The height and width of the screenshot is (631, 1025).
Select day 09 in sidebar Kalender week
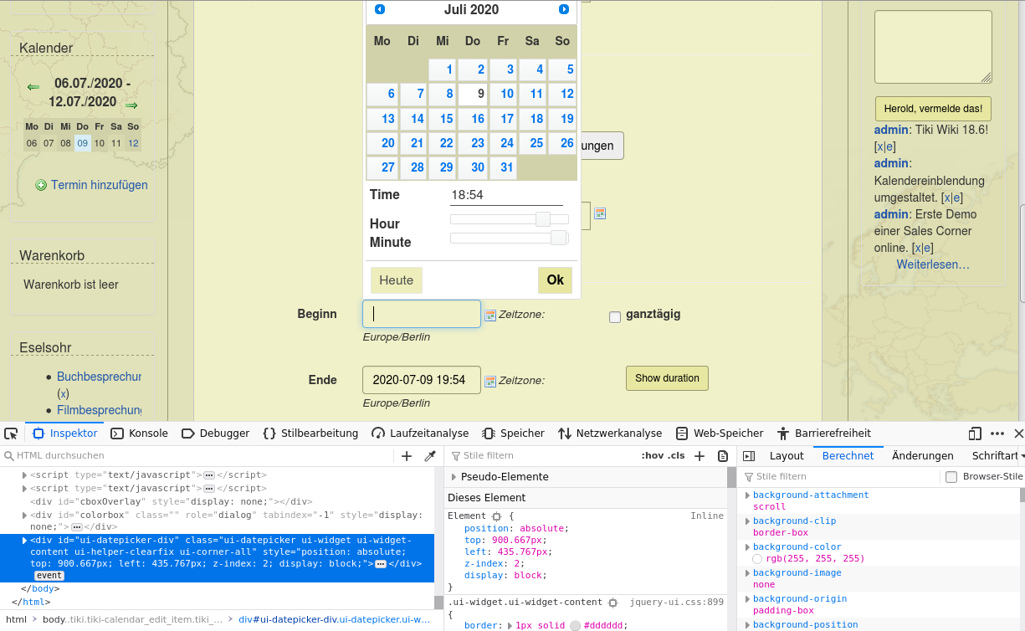82,143
